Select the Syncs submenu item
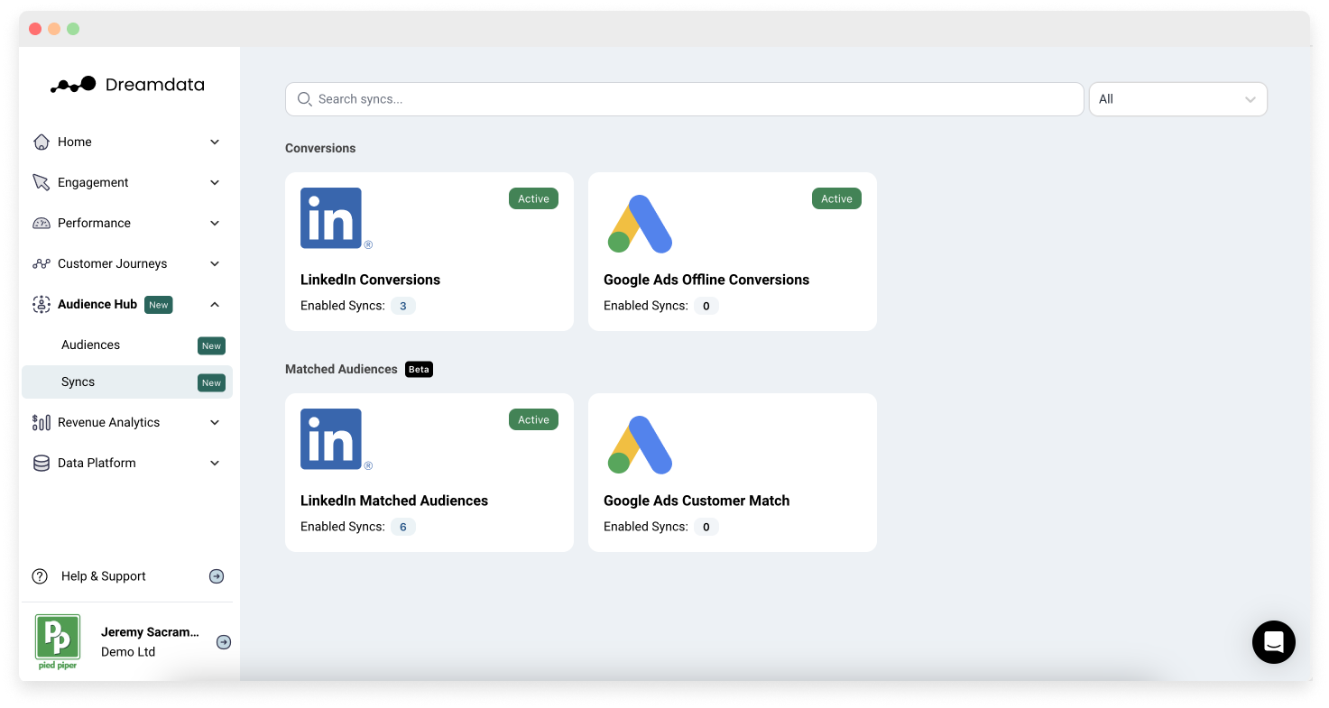This screenshot has height=708, width=1329. [127, 382]
